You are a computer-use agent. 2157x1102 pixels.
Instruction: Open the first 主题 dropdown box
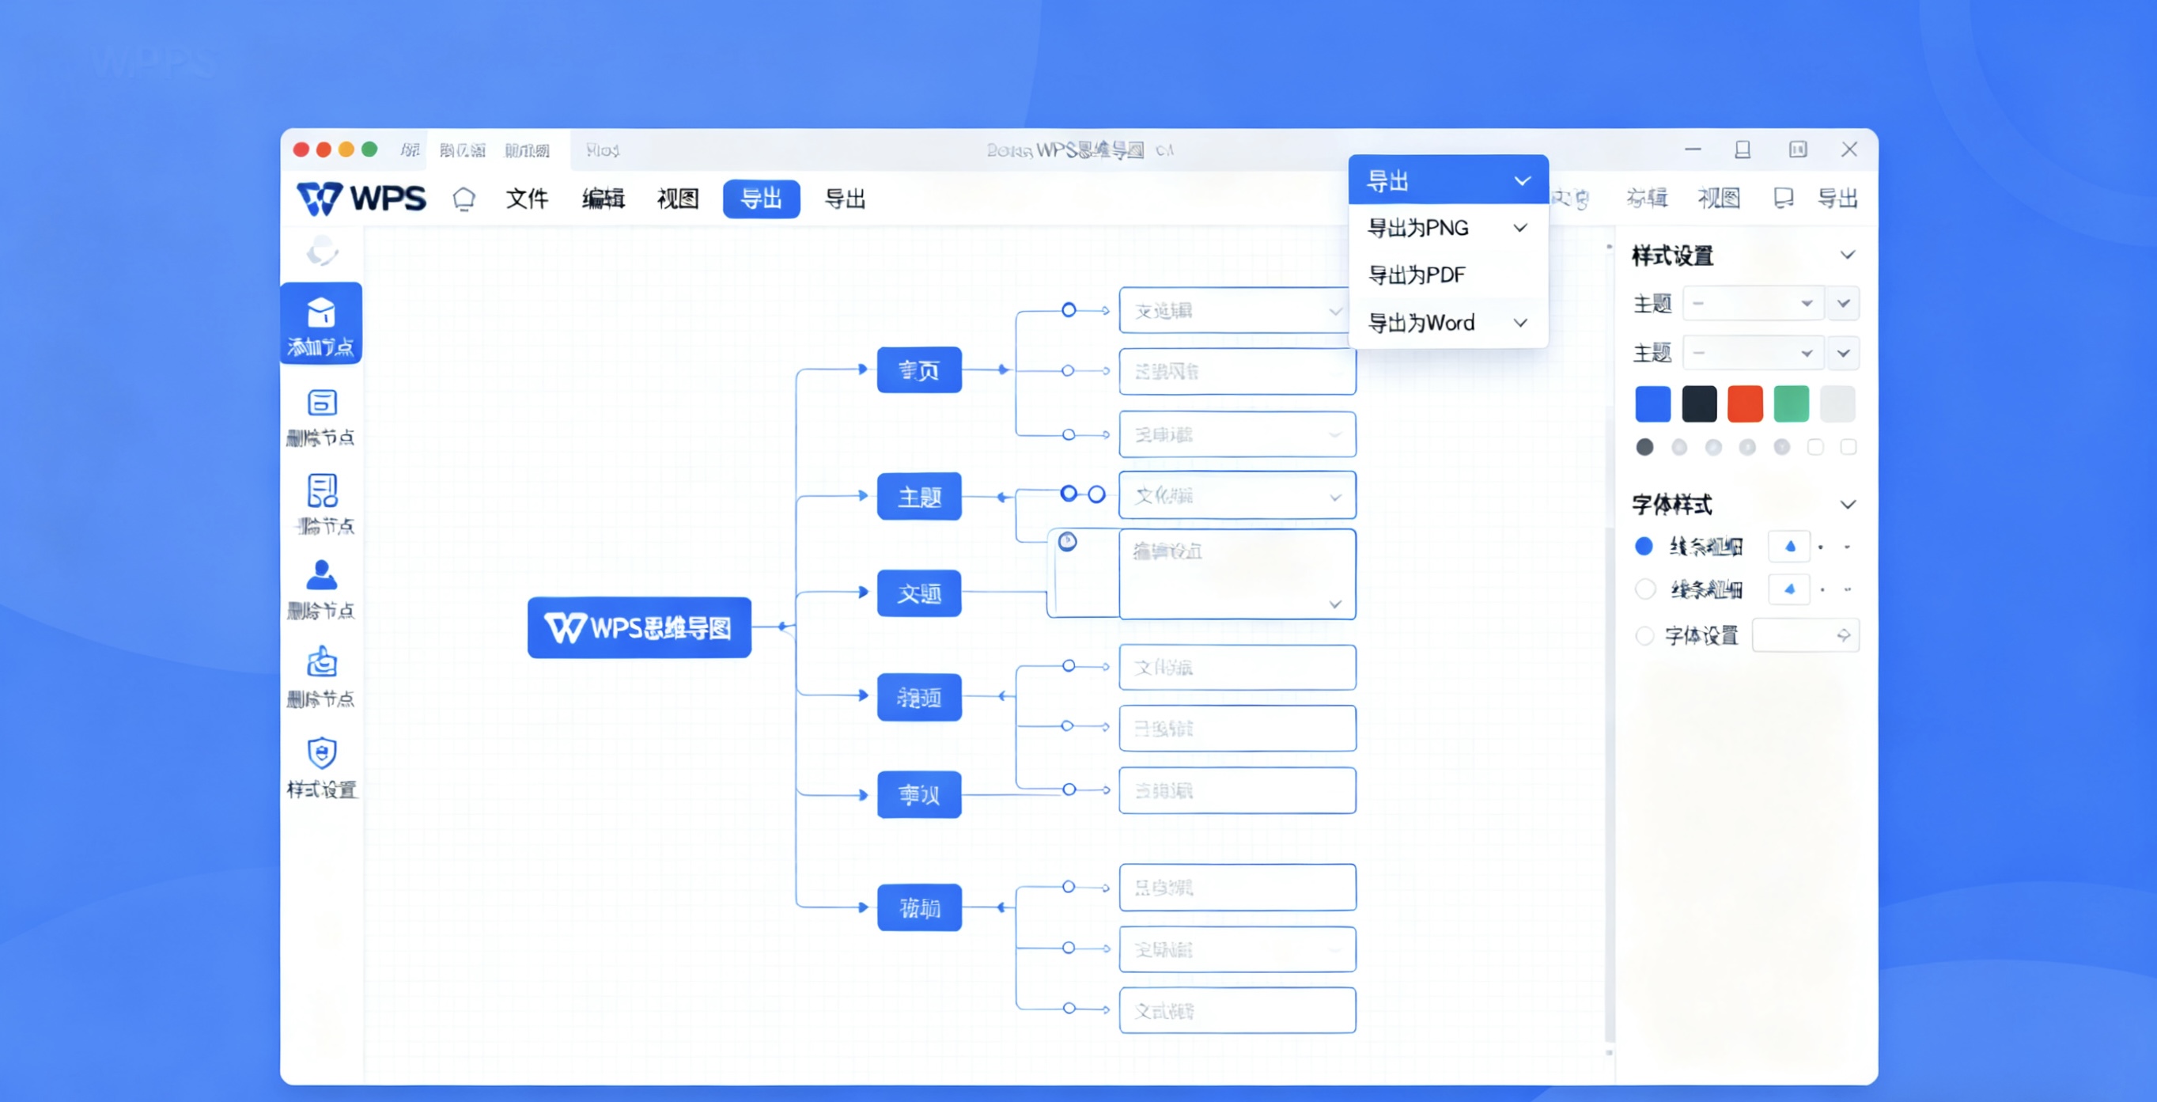(x=1752, y=304)
